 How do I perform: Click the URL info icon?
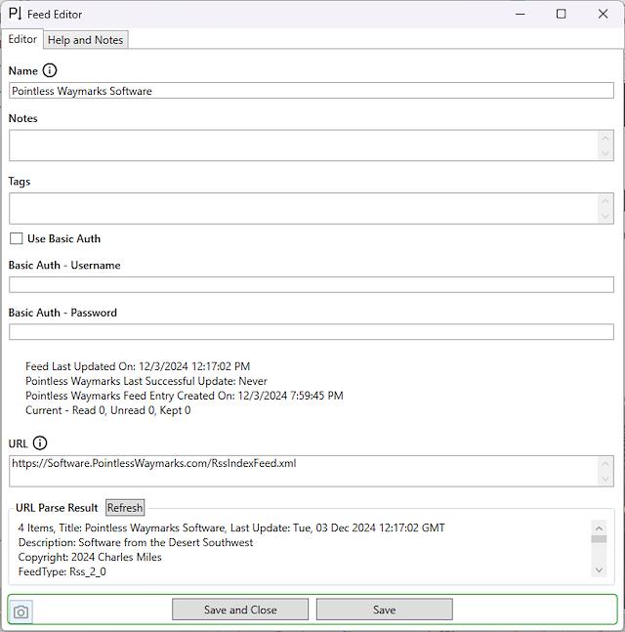point(39,442)
